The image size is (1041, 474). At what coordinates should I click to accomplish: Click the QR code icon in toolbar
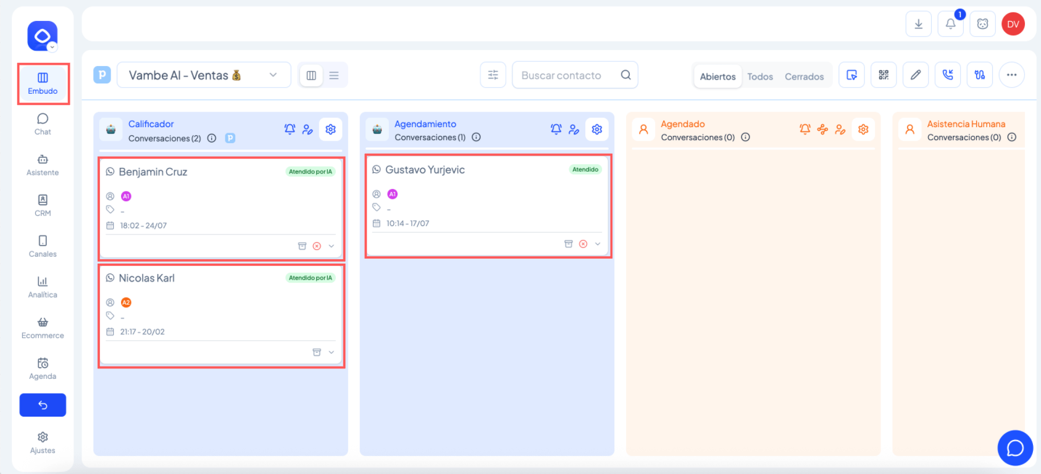884,75
